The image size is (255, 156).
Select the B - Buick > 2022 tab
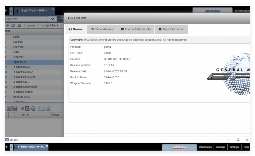pyautogui.click(x=31, y=147)
